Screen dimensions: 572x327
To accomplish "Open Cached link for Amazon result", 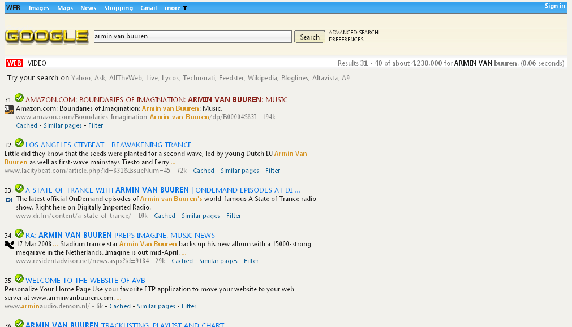I will click(x=27, y=125).
